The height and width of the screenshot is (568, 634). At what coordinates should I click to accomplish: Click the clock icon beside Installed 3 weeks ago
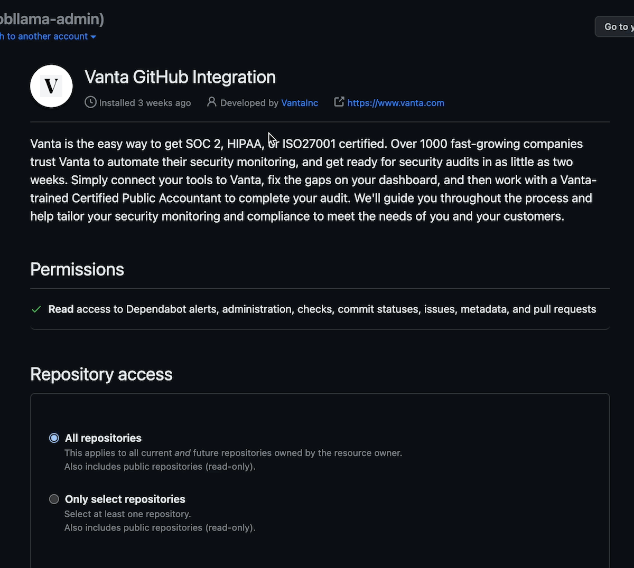(90, 102)
